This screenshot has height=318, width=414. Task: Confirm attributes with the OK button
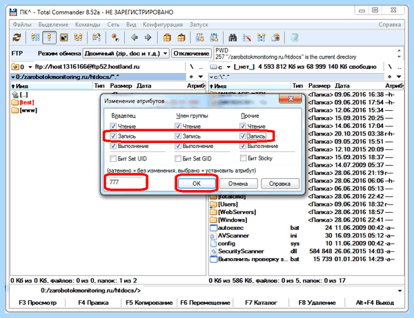point(197,183)
